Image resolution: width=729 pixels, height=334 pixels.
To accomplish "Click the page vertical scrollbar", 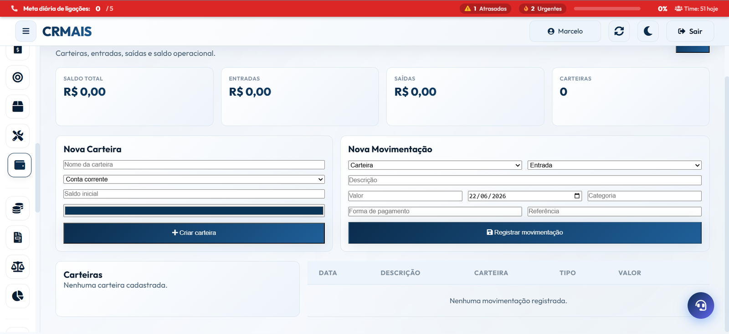I will (727, 204).
